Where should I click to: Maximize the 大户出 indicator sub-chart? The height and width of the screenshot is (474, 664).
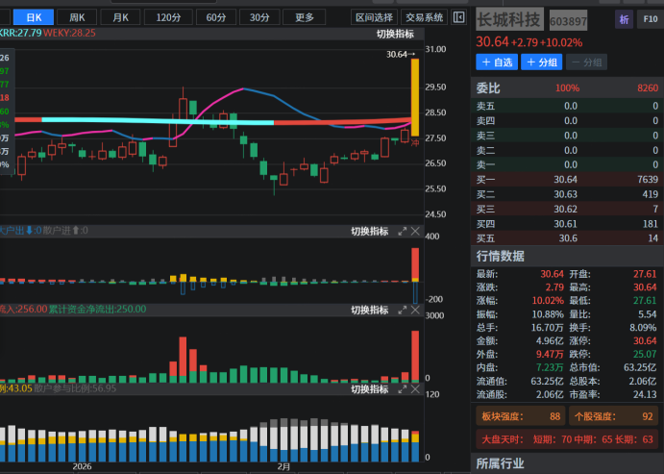tap(402, 231)
